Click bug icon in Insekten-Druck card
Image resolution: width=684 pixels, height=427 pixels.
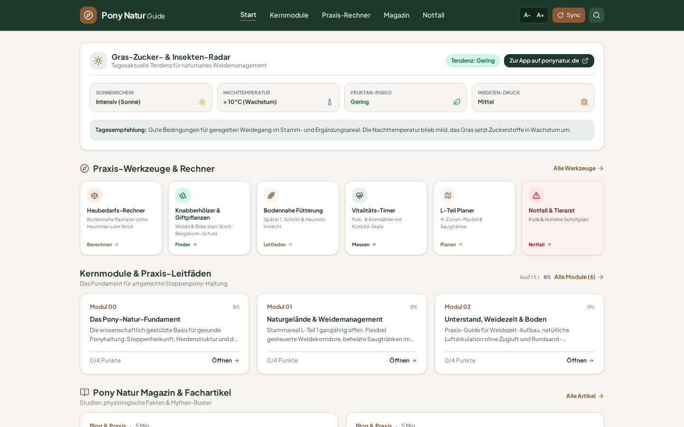pos(584,102)
